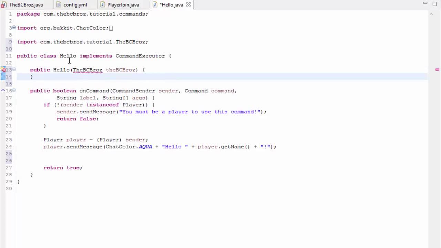
Task: Click the "String[] args" parameter
Action: point(124,98)
